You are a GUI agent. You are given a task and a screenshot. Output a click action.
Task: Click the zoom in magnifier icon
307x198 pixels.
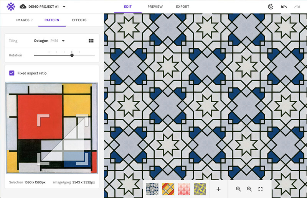pos(249,189)
